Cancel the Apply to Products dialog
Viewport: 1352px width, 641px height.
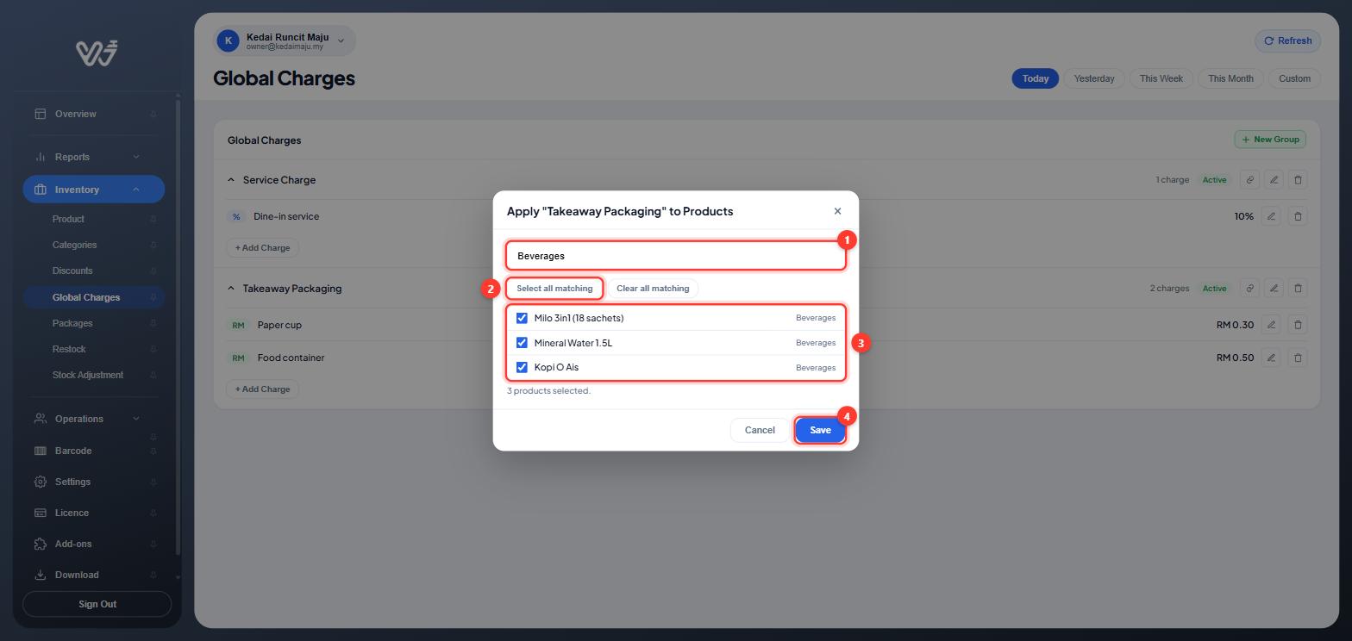(x=760, y=430)
